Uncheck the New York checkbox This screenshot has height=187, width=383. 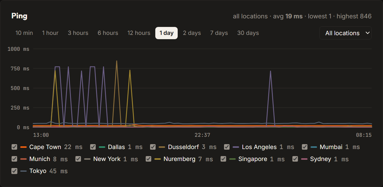pyautogui.click(x=78, y=159)
